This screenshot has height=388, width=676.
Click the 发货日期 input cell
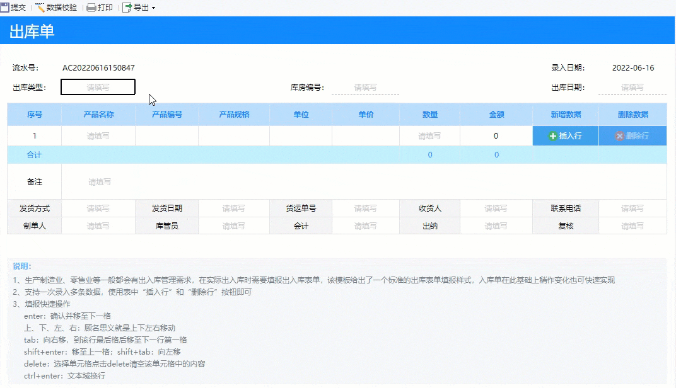(x=234, y=208)
